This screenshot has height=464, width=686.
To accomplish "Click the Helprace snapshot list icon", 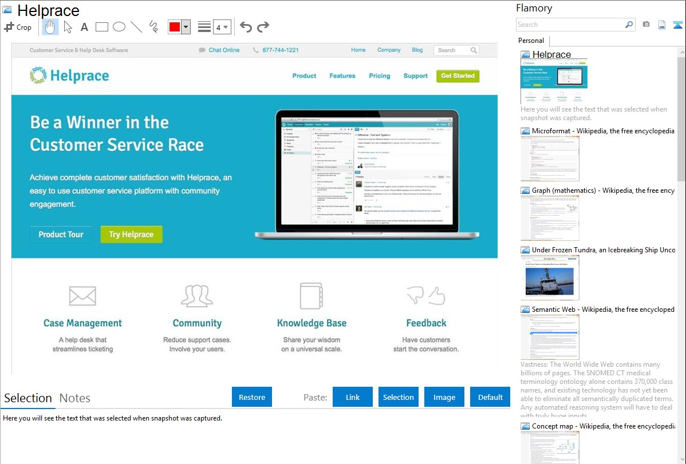I will click(525, 55).
